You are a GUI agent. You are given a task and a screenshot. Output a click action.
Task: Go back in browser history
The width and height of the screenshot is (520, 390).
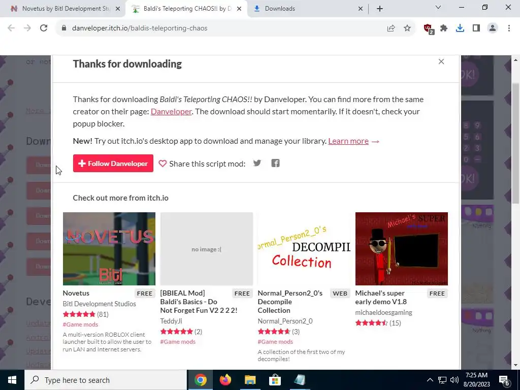pyautogui.click(x=11, y=28)
